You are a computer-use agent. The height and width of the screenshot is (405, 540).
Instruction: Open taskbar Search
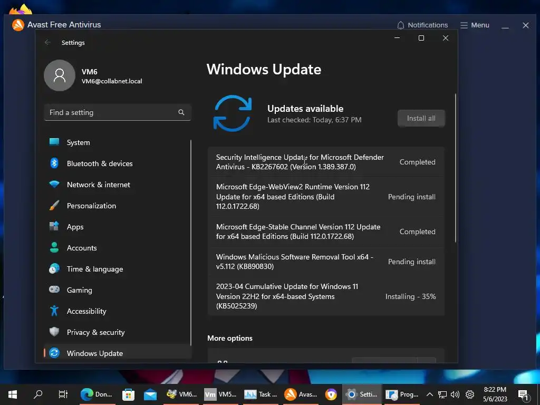click(38, 394)
